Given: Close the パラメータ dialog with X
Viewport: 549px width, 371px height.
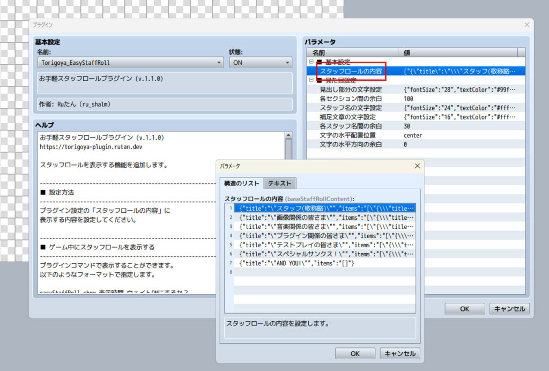Looking at the screenshot, I should click(x=417, y=166).
